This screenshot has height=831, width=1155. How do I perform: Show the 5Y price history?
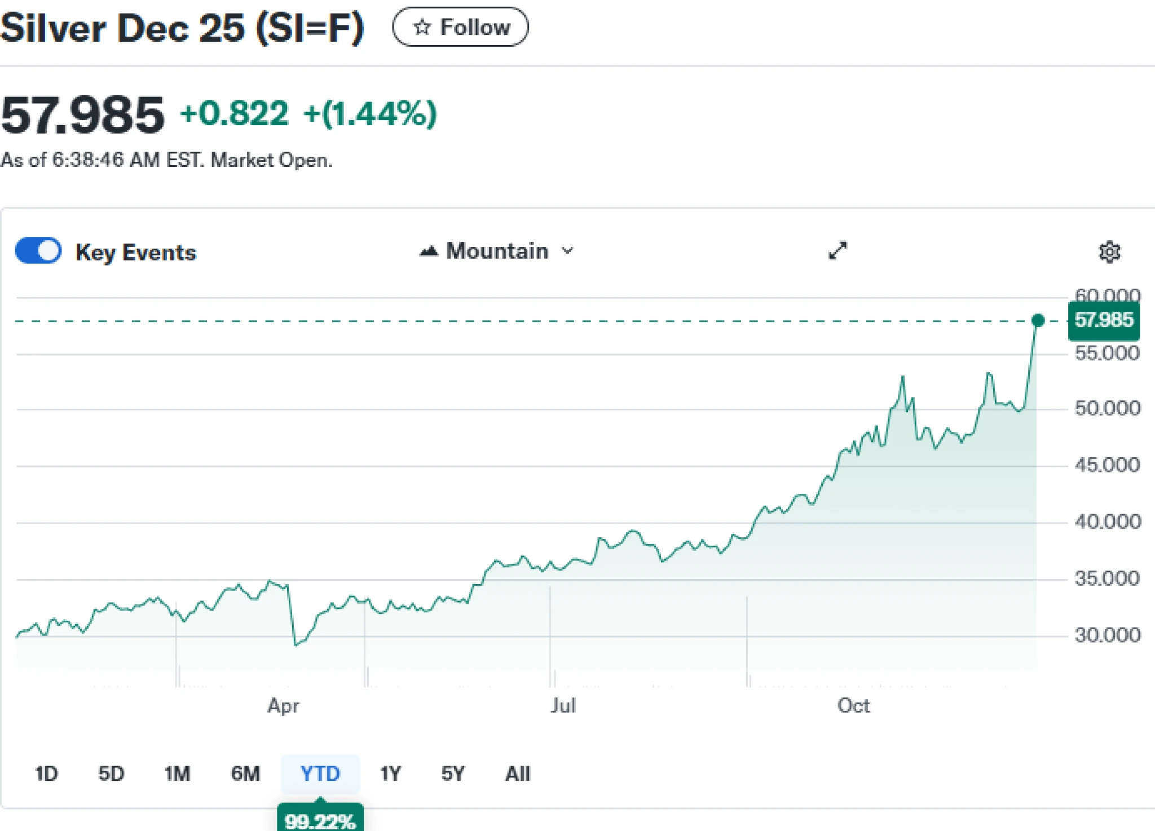click(453, 773)
